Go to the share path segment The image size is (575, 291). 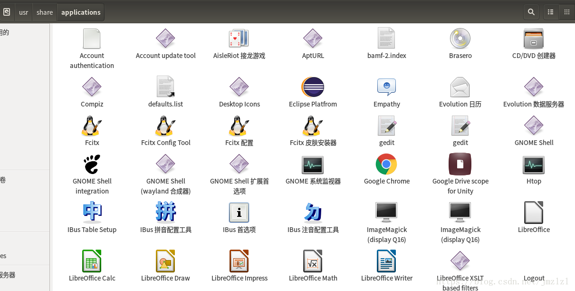[x=45, y=12]
